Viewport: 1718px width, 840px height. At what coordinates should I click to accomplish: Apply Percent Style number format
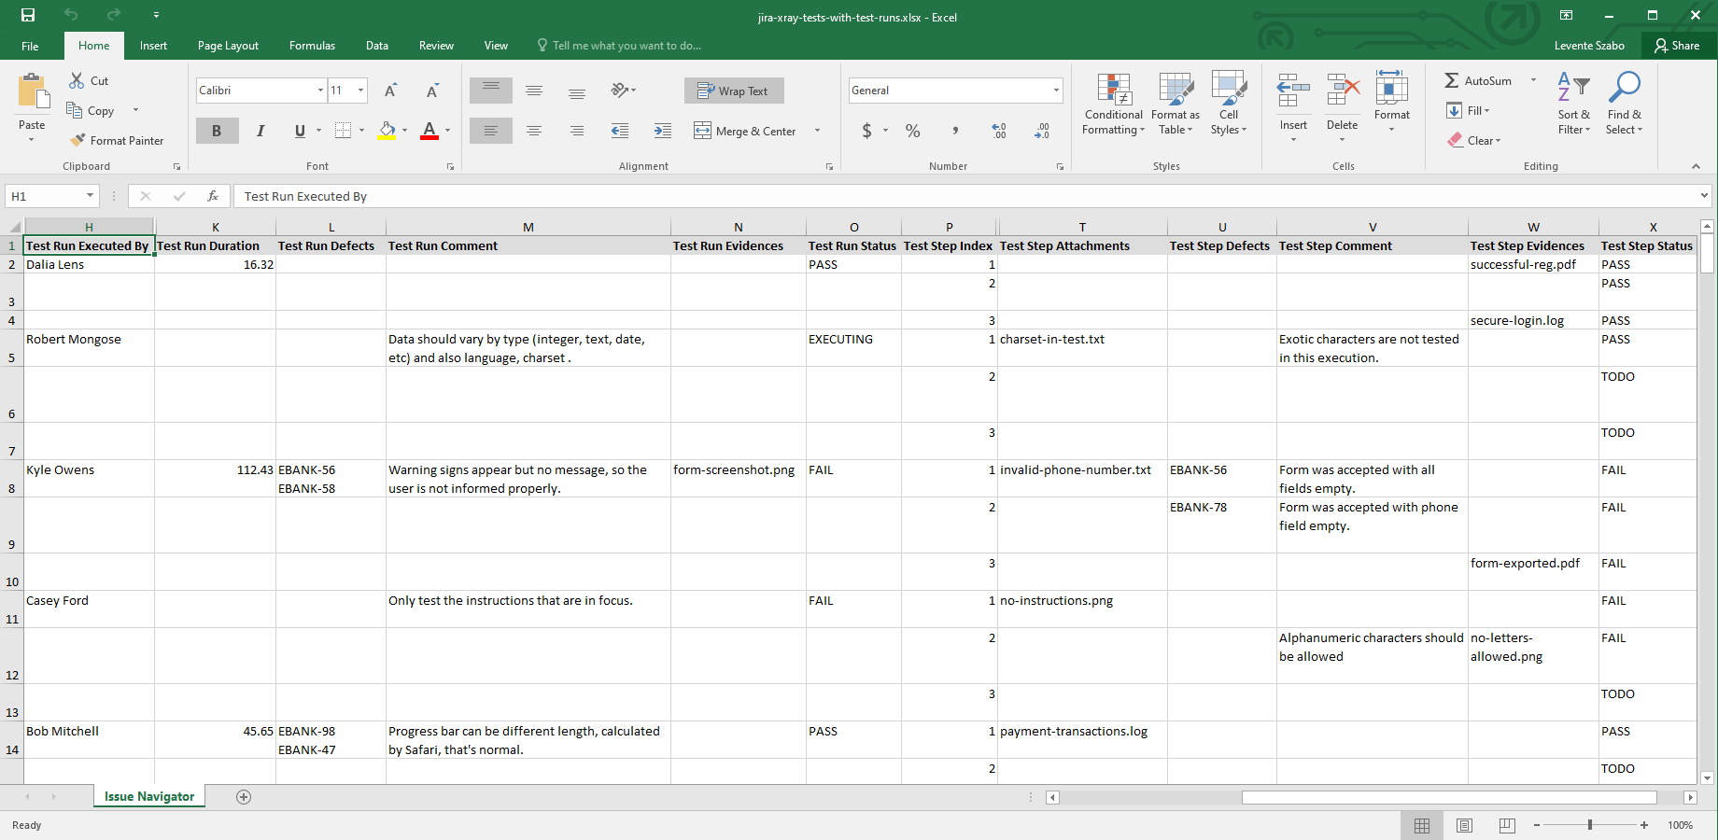click(x=912, y=132)
